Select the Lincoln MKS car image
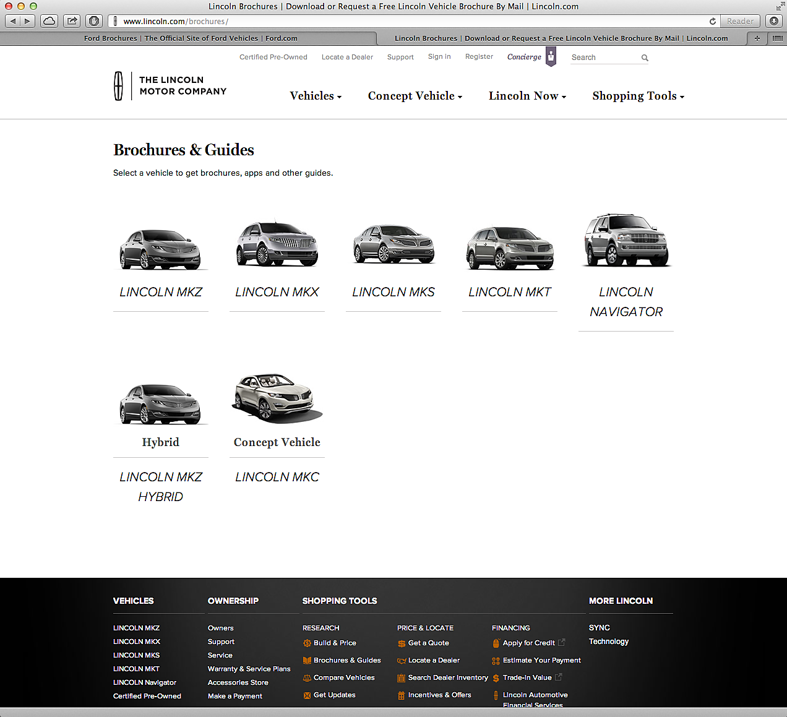The height and width of the screenshot is (717, 787). click(393, 244)
